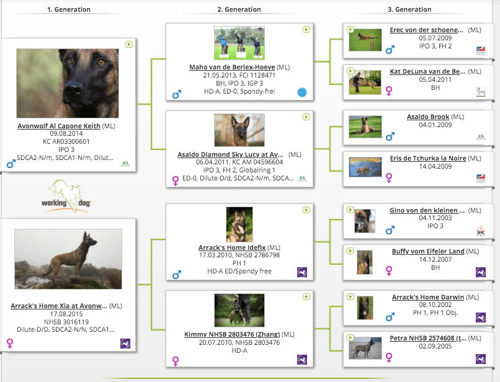
Task: Click green play icon on Buffy vom Eifeler Land card
Action: click(x=350, y=251)
